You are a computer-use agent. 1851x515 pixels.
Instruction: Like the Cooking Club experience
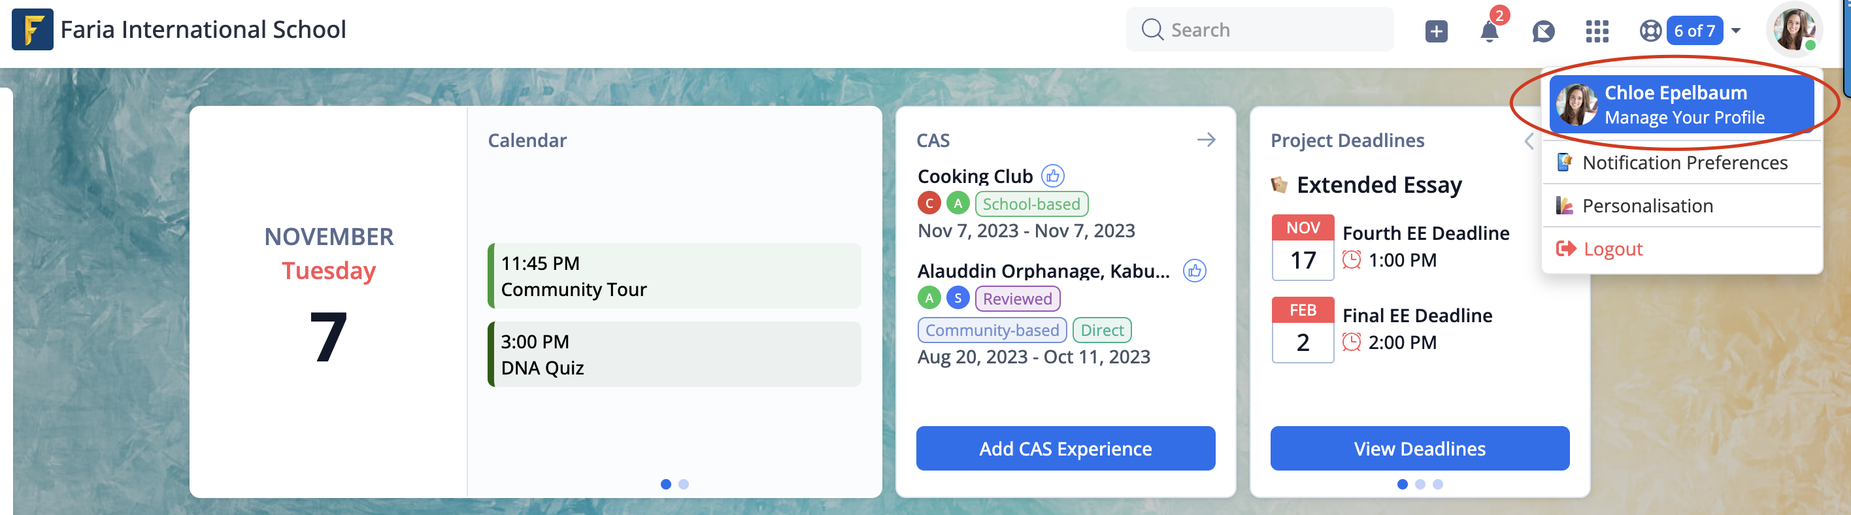[x=1053, y=176]
